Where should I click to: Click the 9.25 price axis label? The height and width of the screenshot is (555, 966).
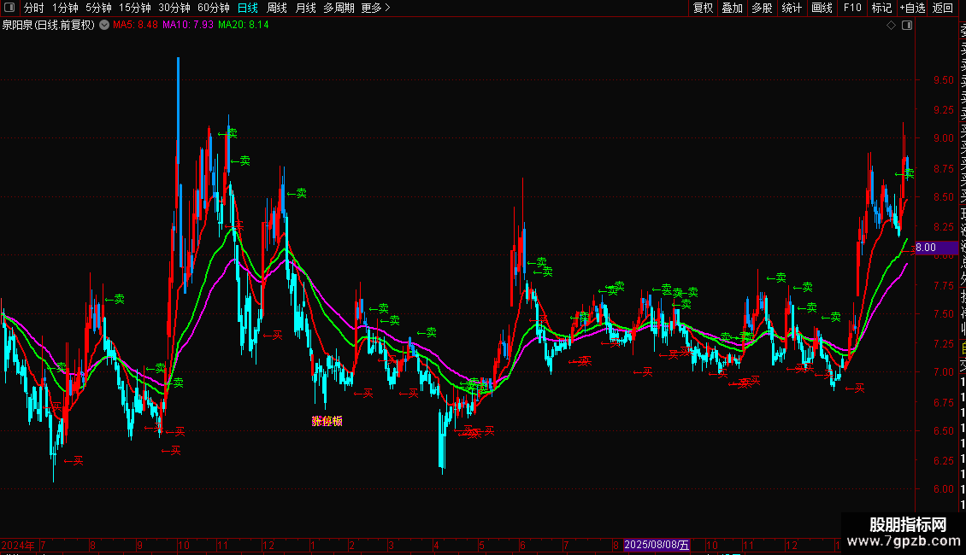(x=944, y=109)
